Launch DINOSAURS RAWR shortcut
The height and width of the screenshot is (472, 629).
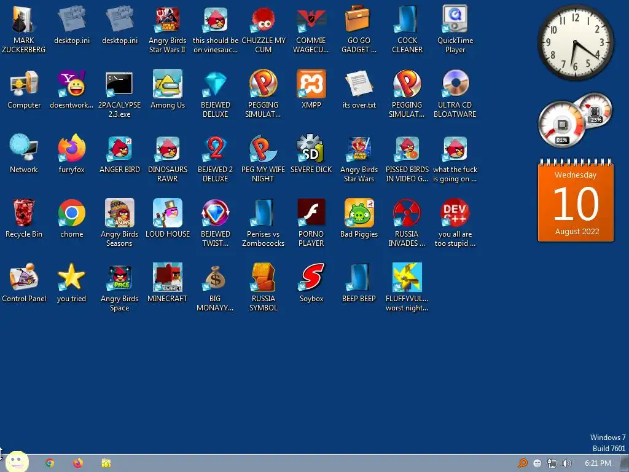(x=167, y=159)
